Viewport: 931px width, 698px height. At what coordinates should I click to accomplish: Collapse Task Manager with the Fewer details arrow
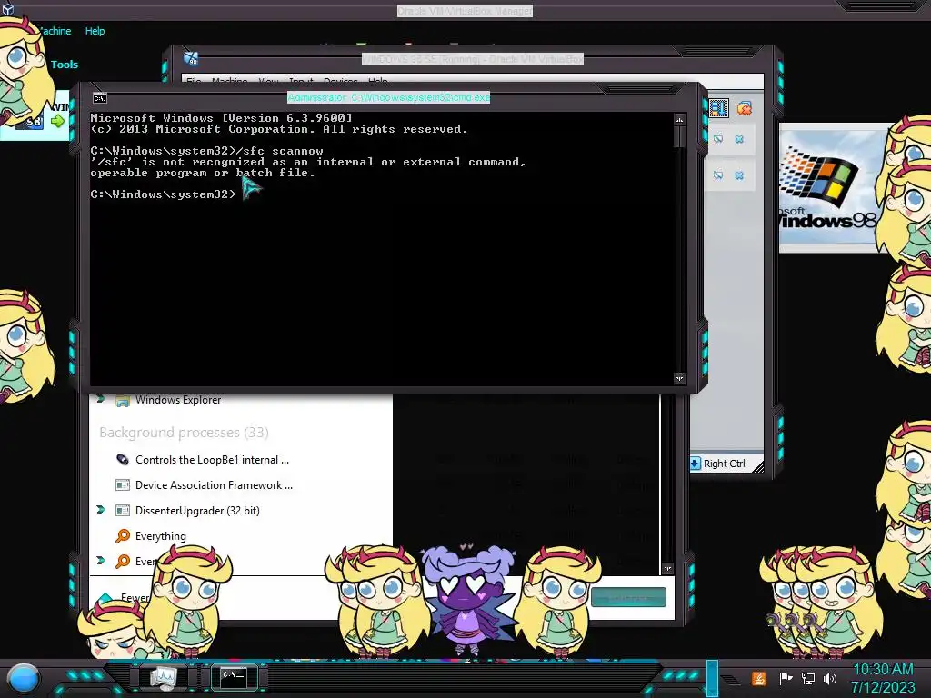(105, 598)
